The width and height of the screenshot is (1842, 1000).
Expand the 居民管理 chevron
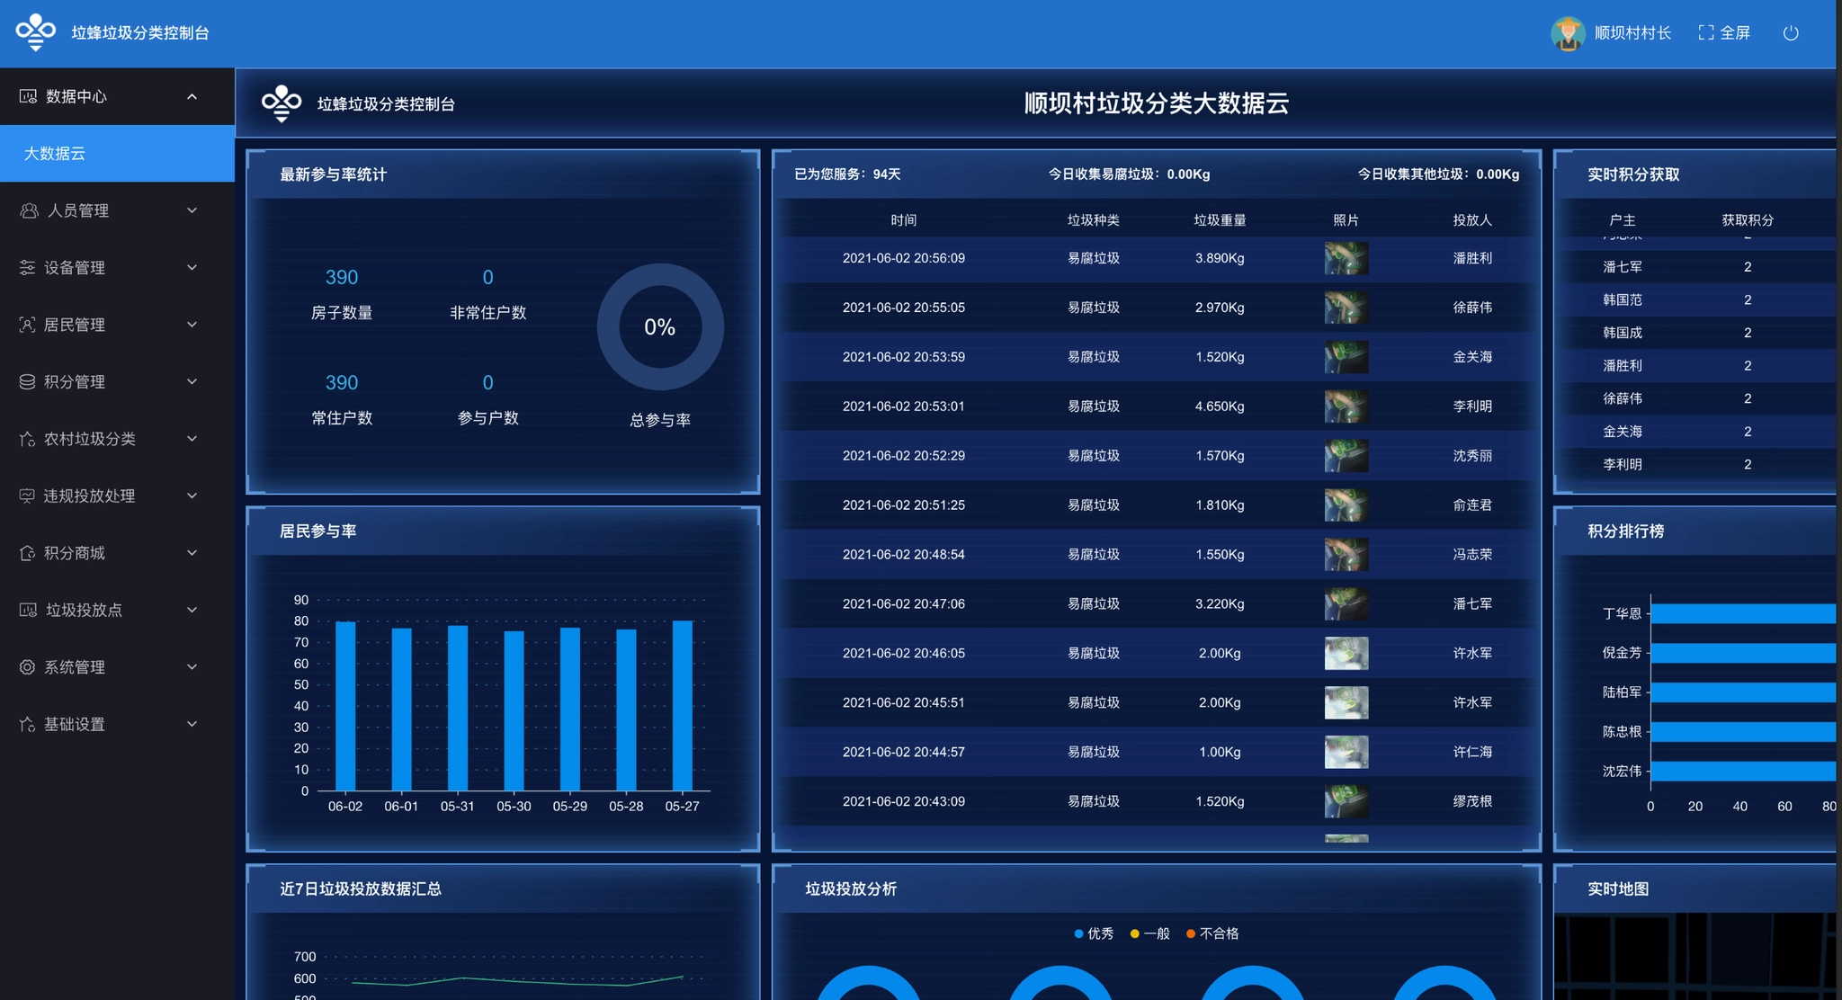point(192,325)
